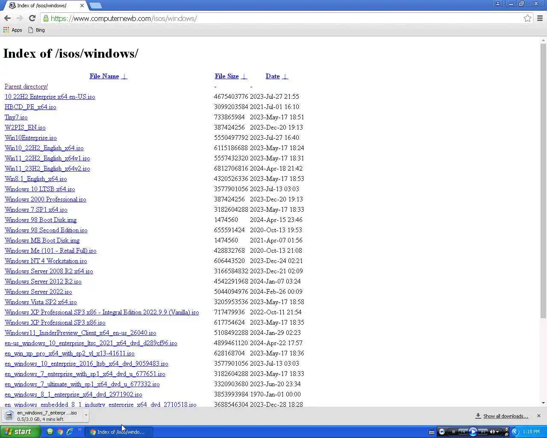Download 10 22H2 Enterprise x64 en-US.iso
547x438 pixels.
point(50,97)
